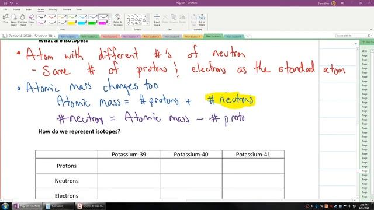
Task: Create a new section with plus tab
Action: coord(248,37)
